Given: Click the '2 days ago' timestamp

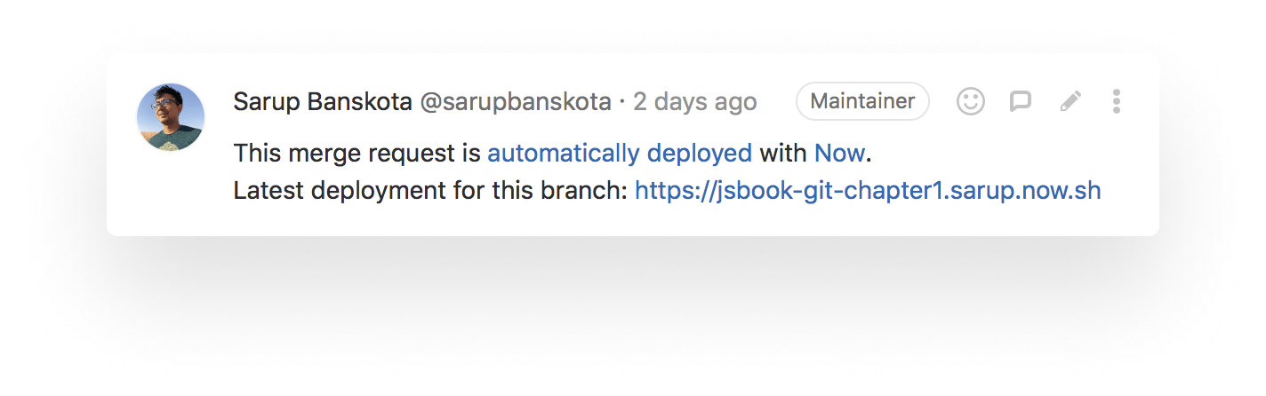Looking at the screenshot, I should [694, 102].
